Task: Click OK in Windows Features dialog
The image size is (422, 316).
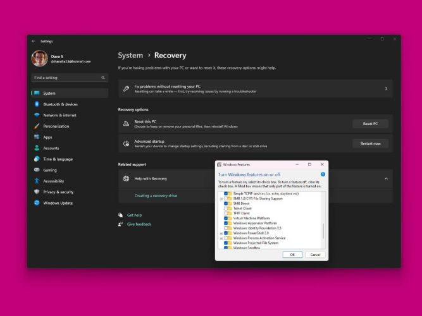Action: click(292, 255)
